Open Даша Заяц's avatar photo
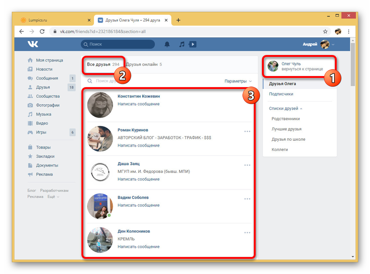 coord(100,172)
